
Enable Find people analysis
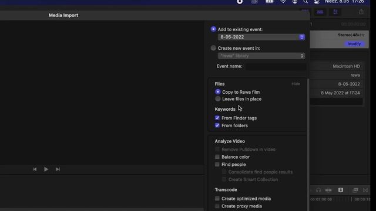pos(217,164)
